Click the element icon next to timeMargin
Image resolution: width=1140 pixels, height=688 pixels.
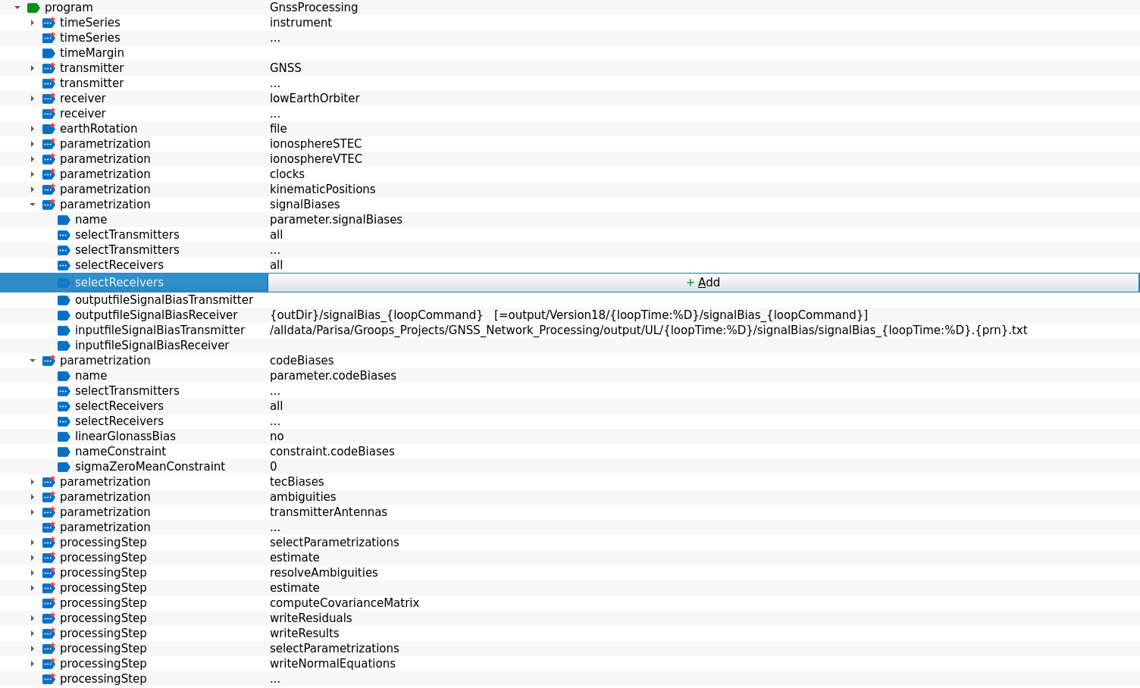(x=49, y=52)
